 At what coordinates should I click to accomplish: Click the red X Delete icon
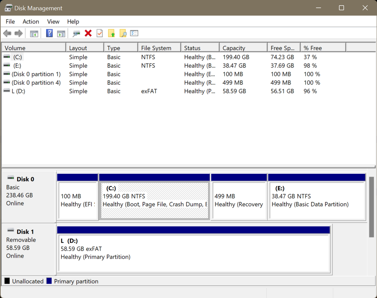tap(88, 33)
